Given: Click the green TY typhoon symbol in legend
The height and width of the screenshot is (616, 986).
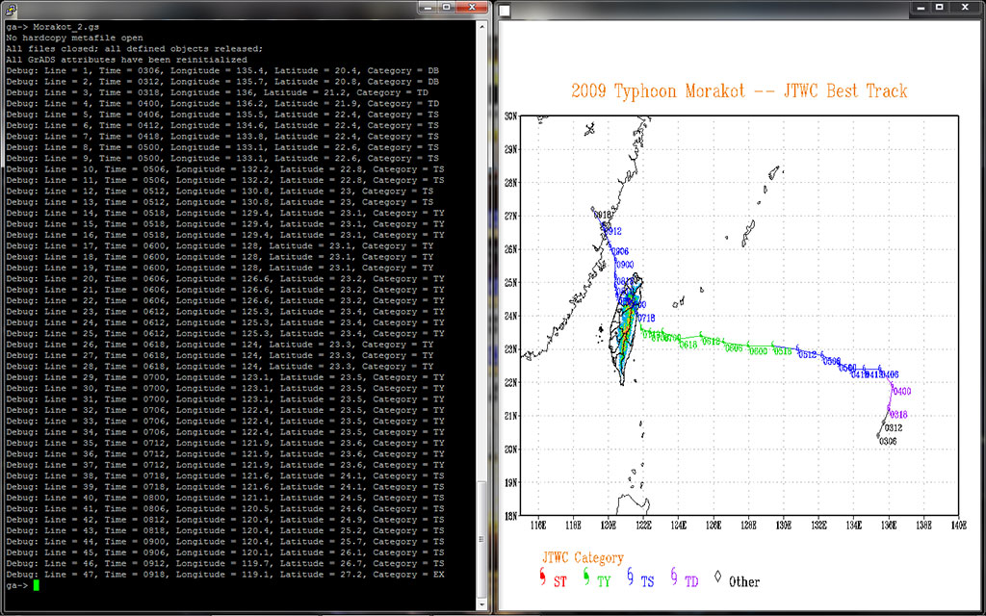Looking at the screenshot, I should (586, 577).
